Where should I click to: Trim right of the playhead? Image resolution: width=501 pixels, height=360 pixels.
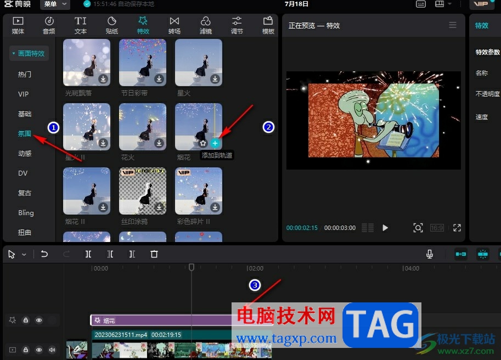[132, 254]
